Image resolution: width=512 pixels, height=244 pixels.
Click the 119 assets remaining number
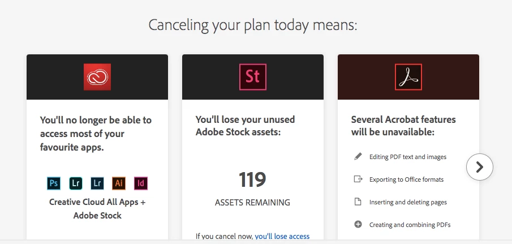(252, 179)
